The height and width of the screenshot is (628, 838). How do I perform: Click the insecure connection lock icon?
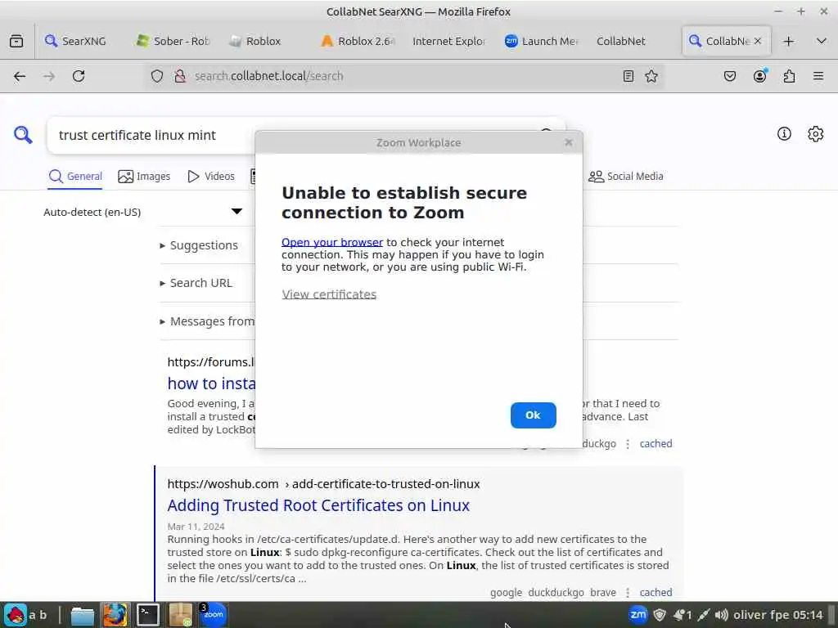click(x=180, y=76)
